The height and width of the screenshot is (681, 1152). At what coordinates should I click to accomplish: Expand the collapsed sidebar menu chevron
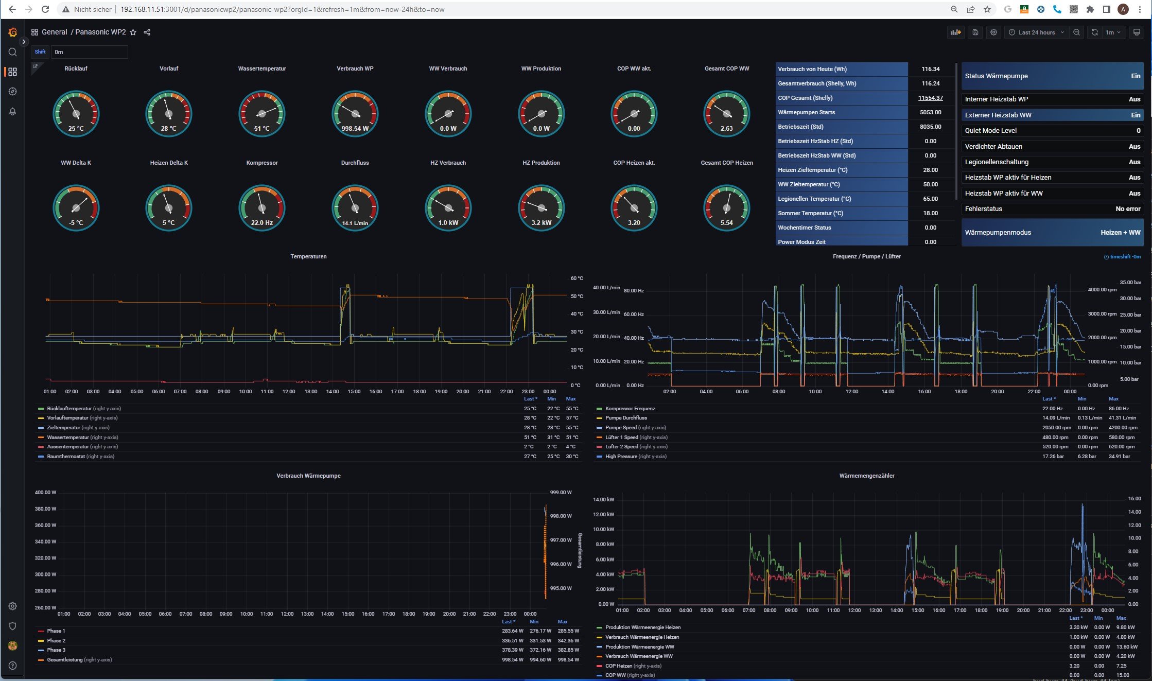pyautogui.click(x=24, y=42)
